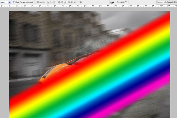Click Align horizontal centers icon
177x118 pixels.
(x=50, y=2)
